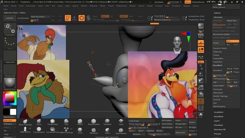Open the MatCap Gray material thumbnail
This screenshot has width=245, height=138.
point(10,84)
